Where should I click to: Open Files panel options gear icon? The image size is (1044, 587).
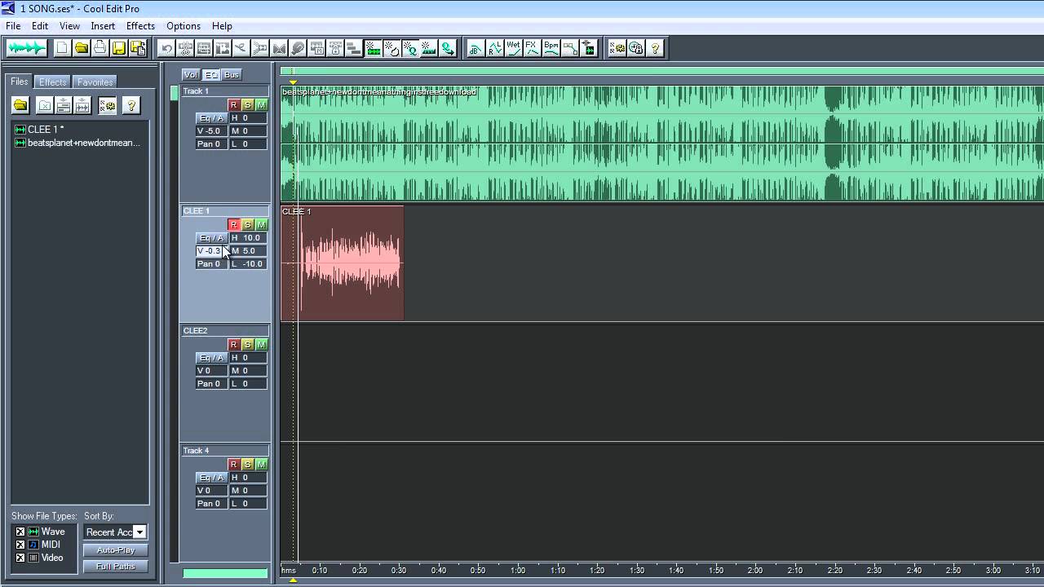click(107, 105)
